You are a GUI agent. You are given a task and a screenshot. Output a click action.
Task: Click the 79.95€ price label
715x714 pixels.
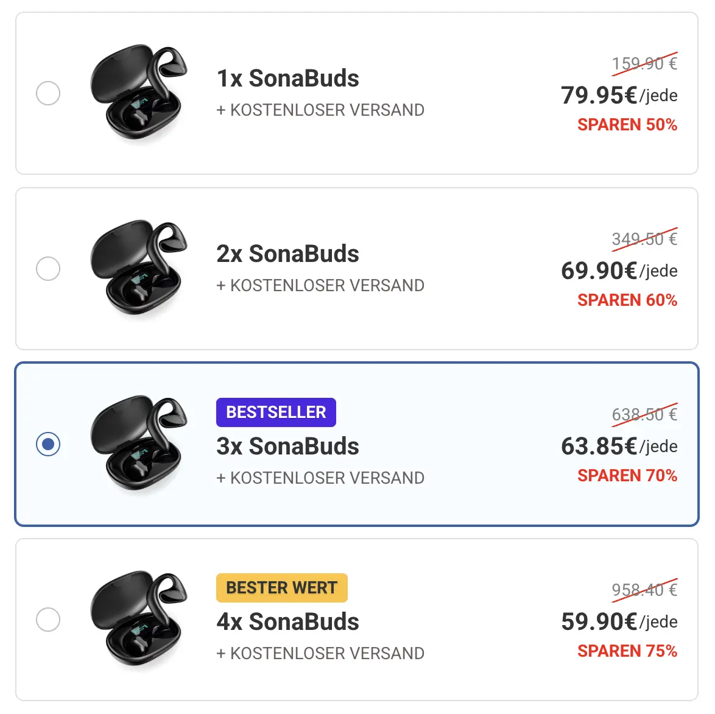[599, 96]
